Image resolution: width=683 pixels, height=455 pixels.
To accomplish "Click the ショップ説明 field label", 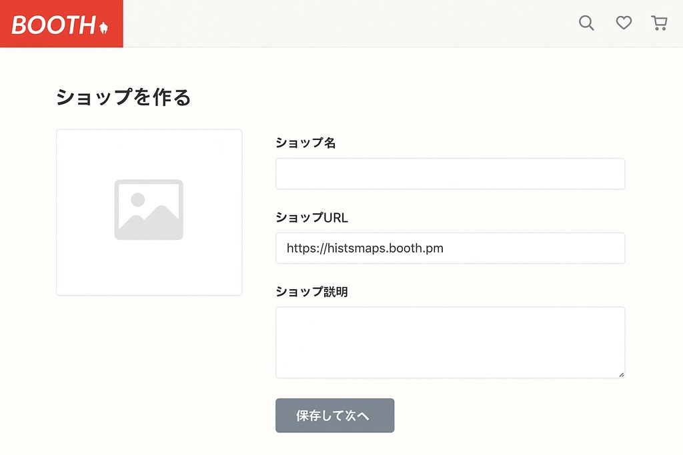I will 311,292.
